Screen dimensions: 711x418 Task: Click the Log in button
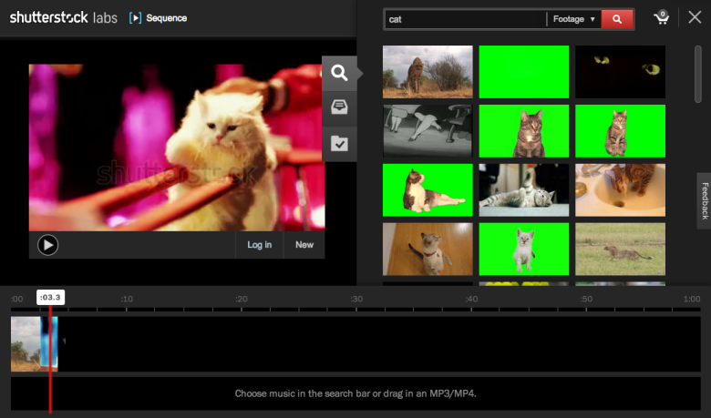coord(259,244)
